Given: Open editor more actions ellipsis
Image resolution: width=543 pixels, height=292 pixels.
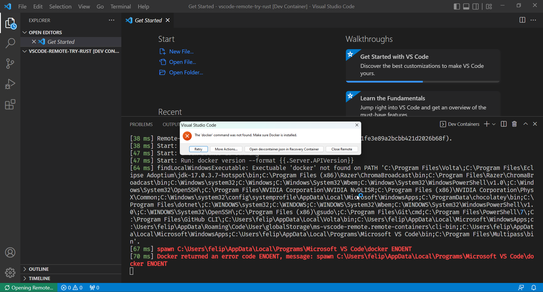Looking at the screenshot, I should 533,20.
